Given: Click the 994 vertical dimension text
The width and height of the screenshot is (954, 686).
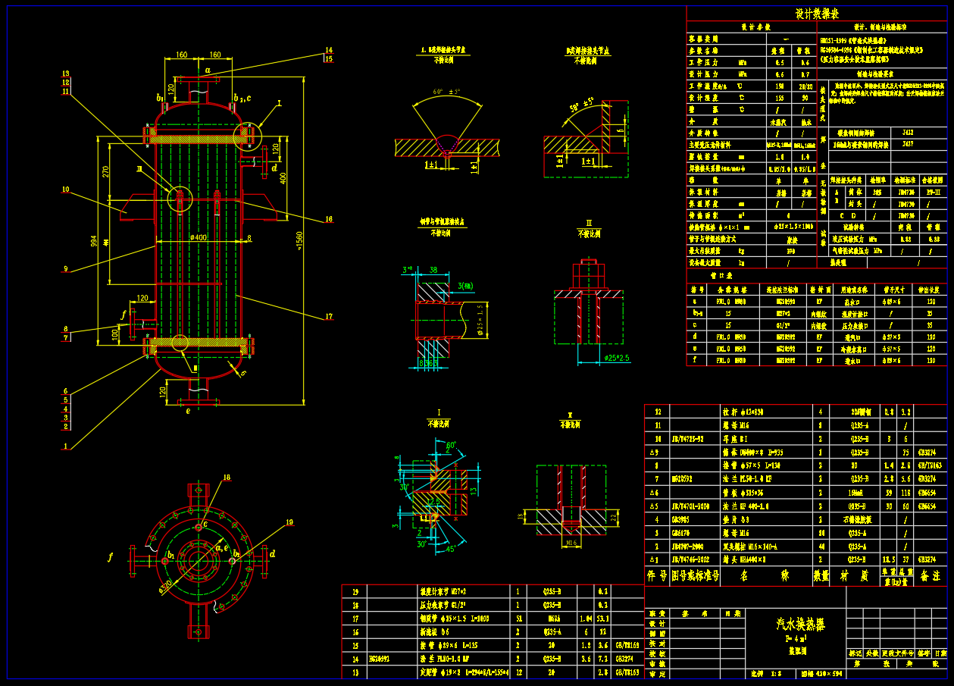Looking at the screenshot, I should (94, 241).
